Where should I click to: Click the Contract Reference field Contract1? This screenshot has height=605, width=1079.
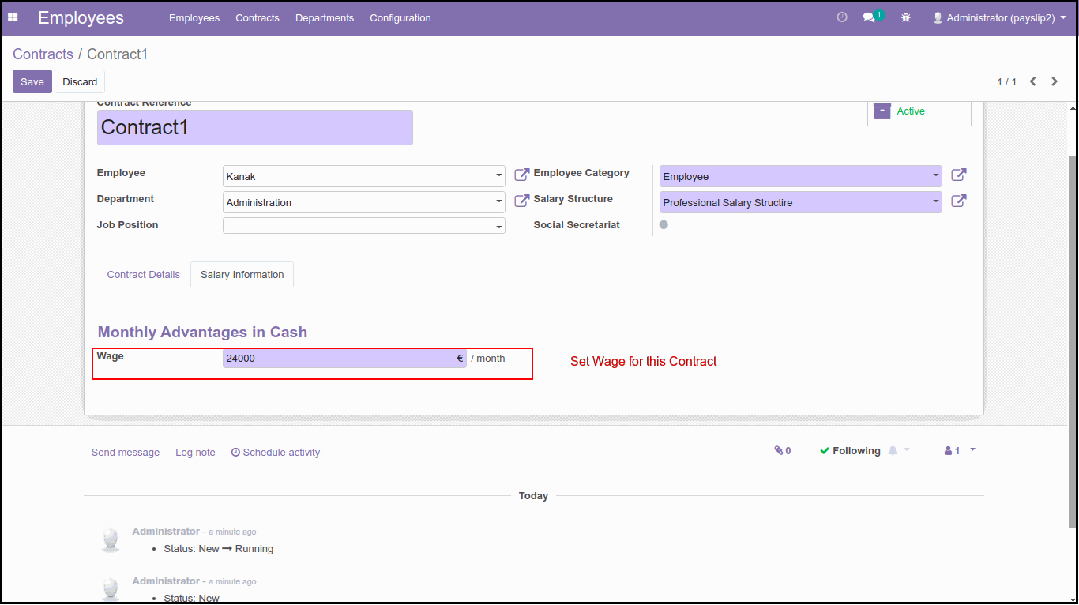coord(255,127)
